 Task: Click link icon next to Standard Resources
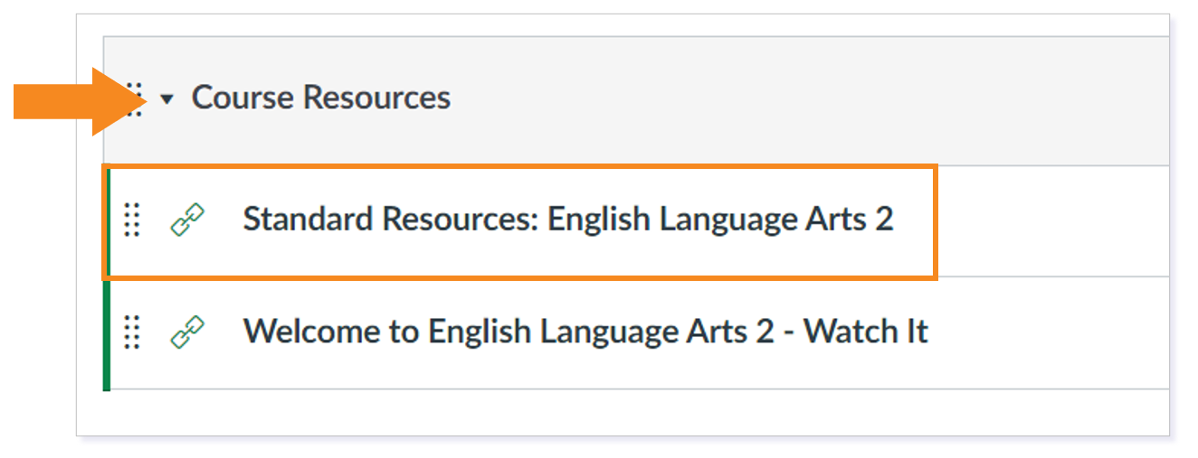click(187, 220)
